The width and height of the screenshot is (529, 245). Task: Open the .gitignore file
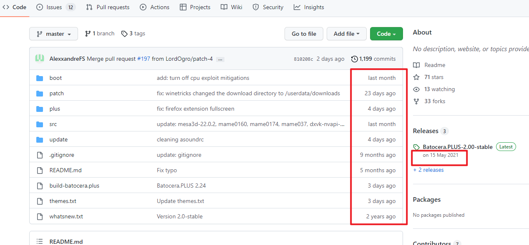tap(62, 155)
